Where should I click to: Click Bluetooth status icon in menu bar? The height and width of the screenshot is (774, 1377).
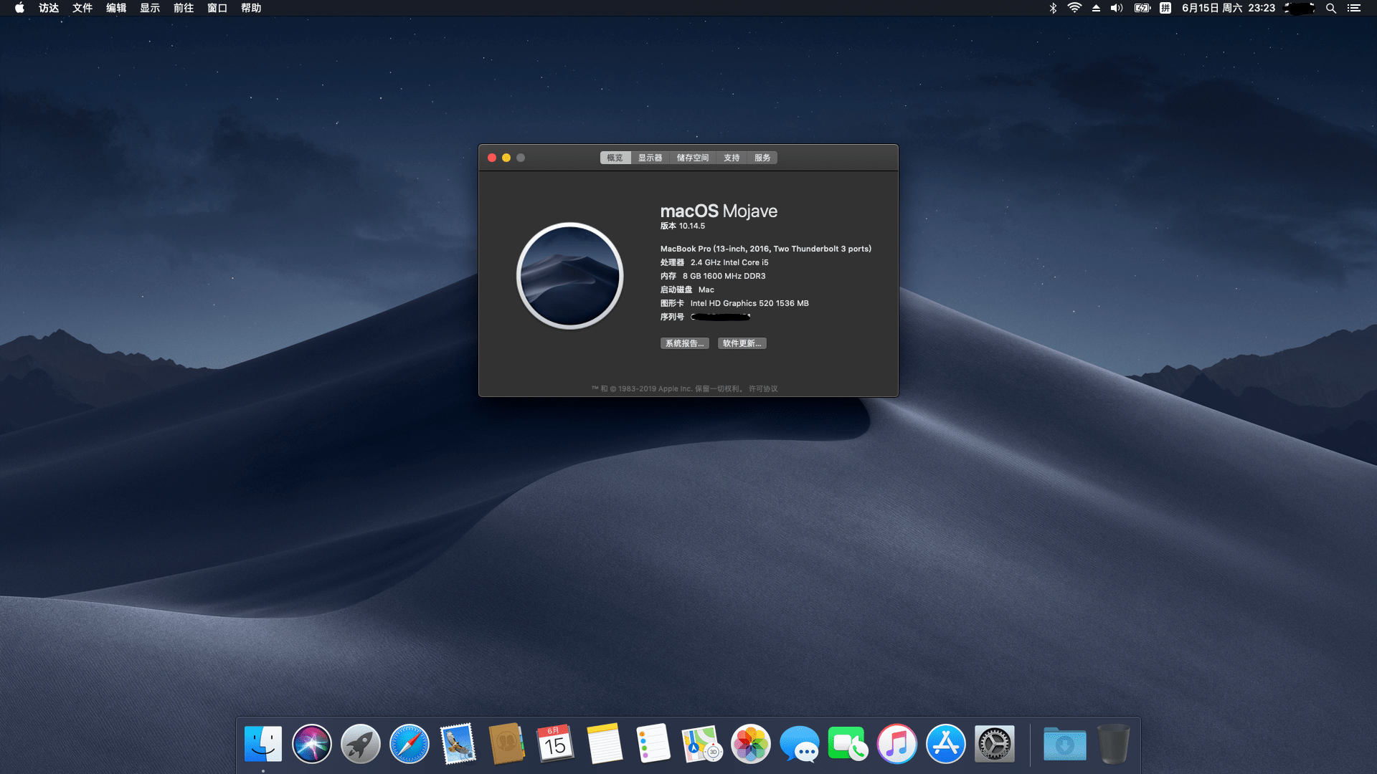tap(1053, 8)
